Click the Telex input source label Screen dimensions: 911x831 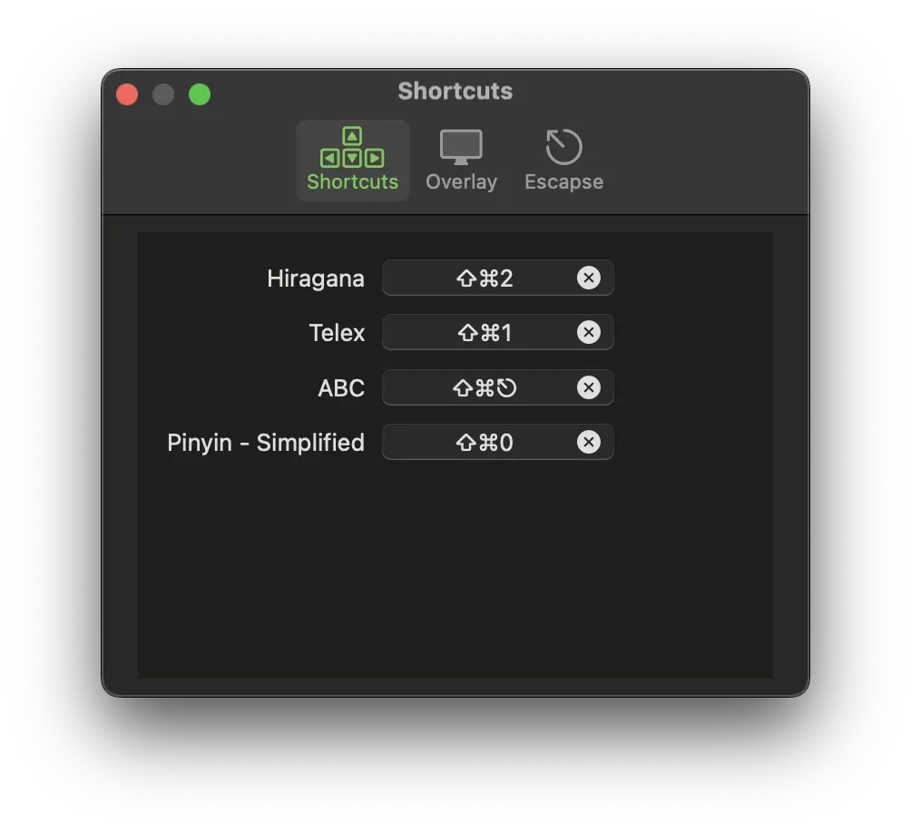337,333
